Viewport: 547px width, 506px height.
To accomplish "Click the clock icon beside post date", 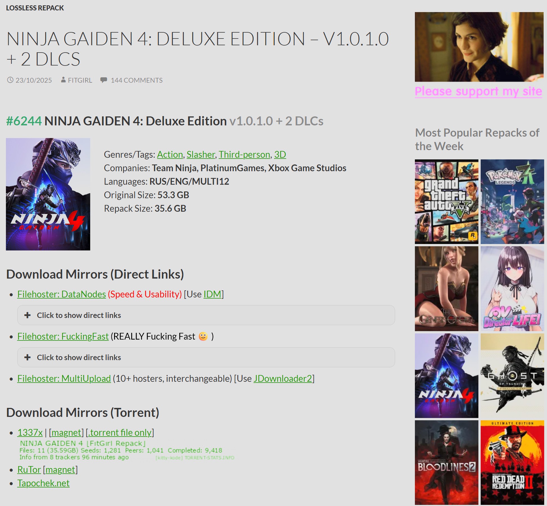I will [10, 80].
